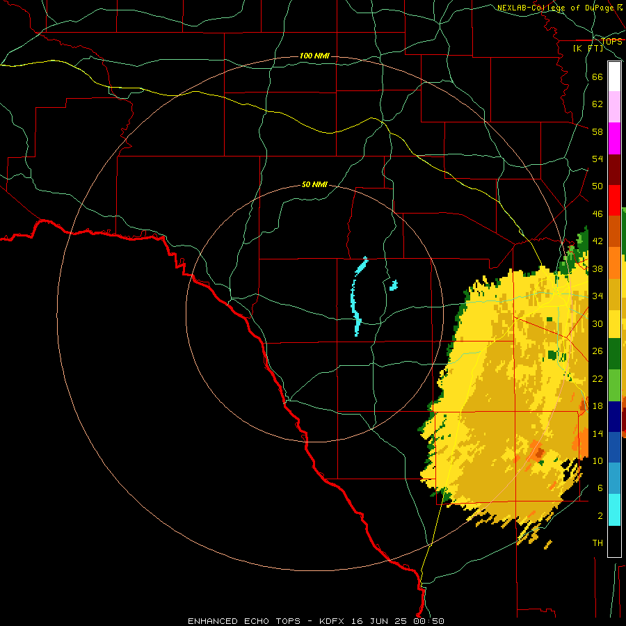Click the '100 NMI' range ring label
This screenshot has height=626, width=626.
click(314, 56)
